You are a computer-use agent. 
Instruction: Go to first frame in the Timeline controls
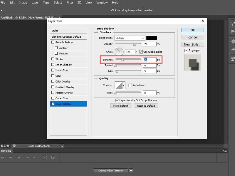[3, 157]
